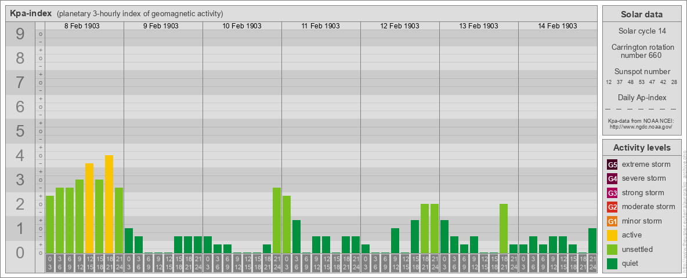
Task: Click the tallest yellow bar on 8 Feb
Action: tap(109, 204)
